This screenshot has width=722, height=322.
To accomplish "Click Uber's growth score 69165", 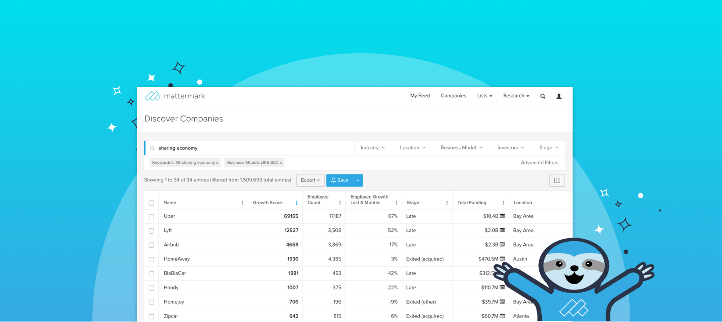I will click(291, 216).
